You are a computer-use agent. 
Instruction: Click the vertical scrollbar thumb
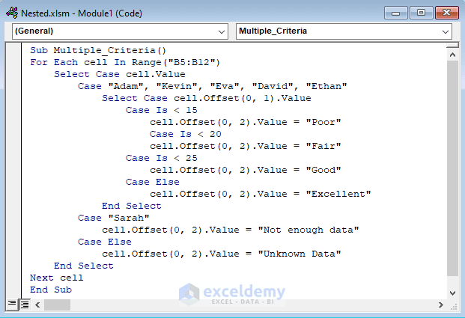452,168
